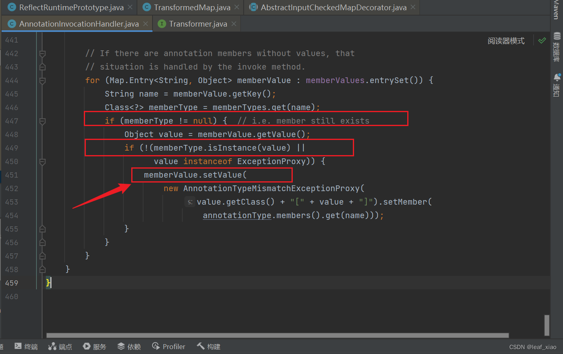Click the interface icon on Transformer.java tab

pos(162,24)
